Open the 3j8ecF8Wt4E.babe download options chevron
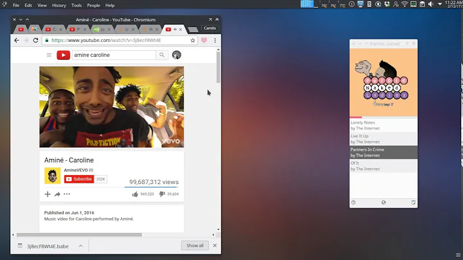The image size is (463, 260). 80,246
